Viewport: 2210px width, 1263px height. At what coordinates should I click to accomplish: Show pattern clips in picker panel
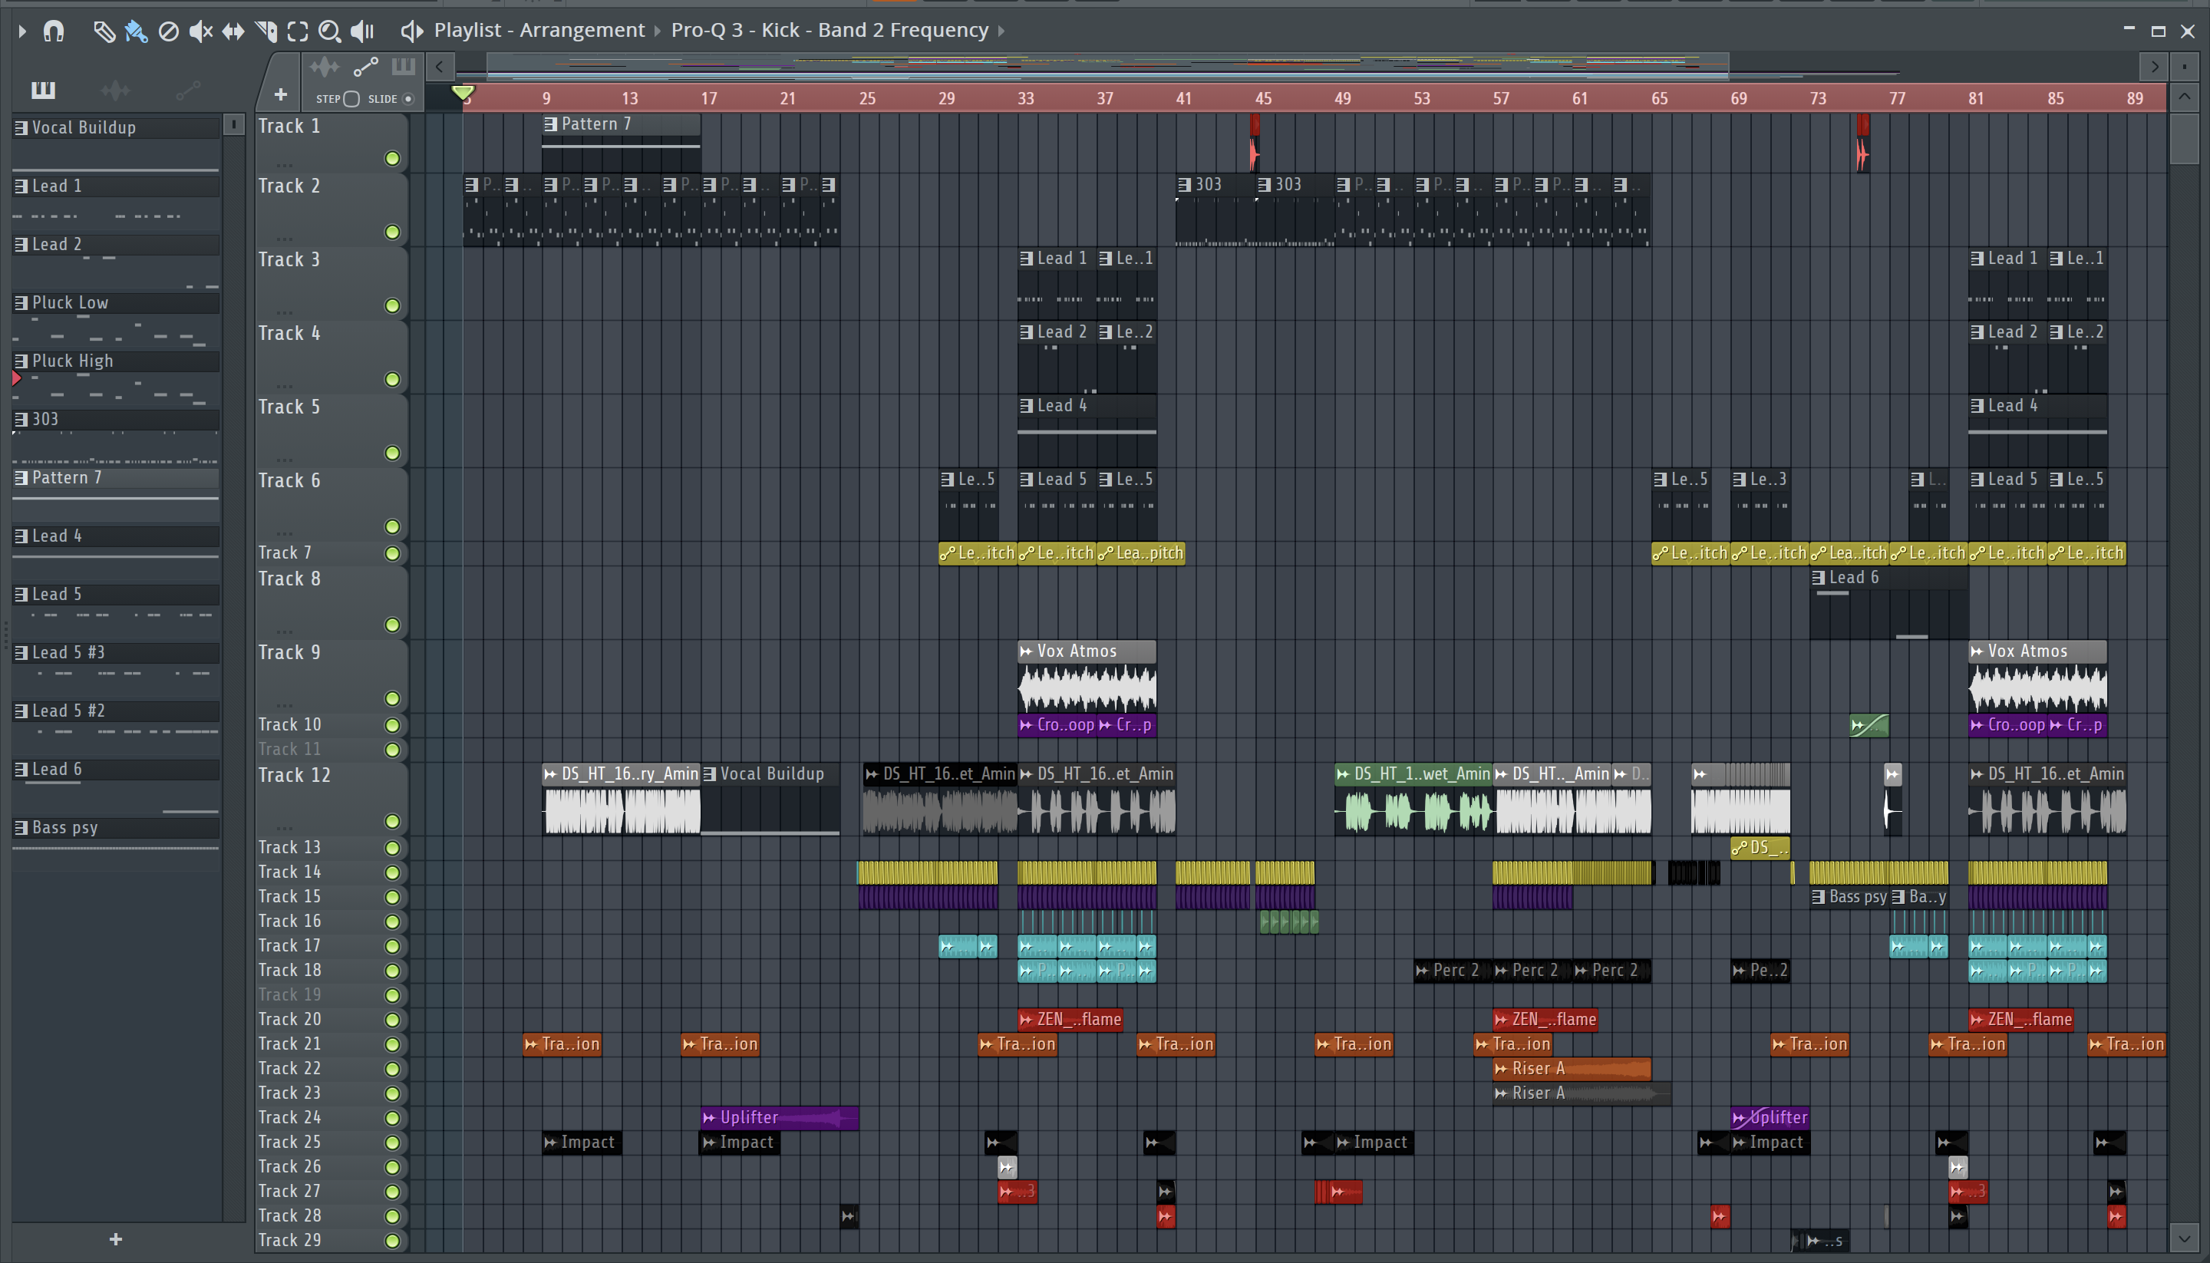click(42, 89)
